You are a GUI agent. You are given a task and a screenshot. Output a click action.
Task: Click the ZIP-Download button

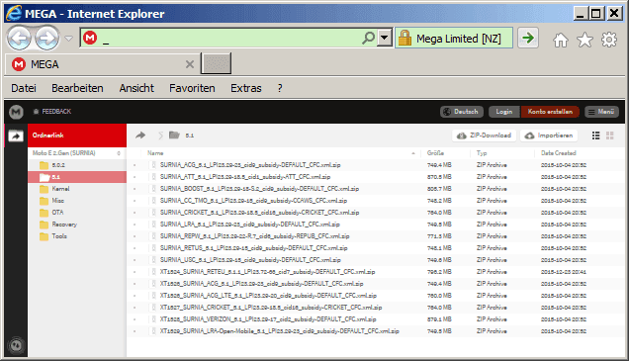coord(485,135)
